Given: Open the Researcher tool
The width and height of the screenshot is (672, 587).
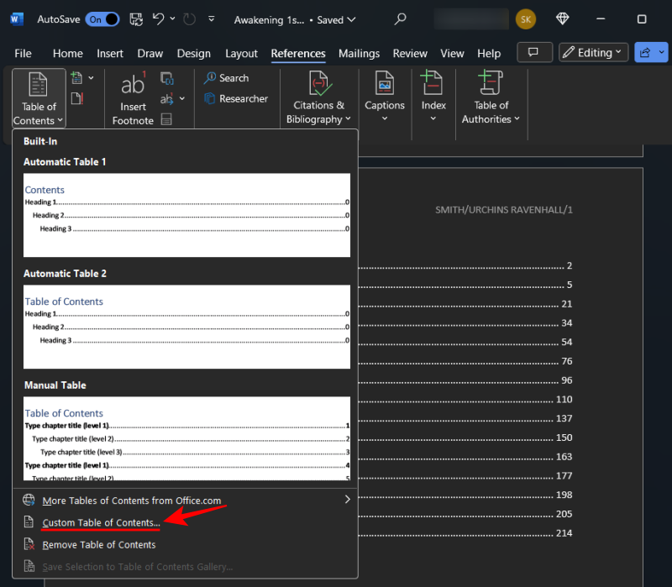Looking at the screenshot, I should [234, 98].
